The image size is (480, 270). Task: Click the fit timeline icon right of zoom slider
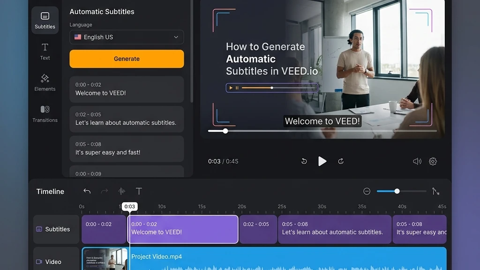[x=435, y=191]
